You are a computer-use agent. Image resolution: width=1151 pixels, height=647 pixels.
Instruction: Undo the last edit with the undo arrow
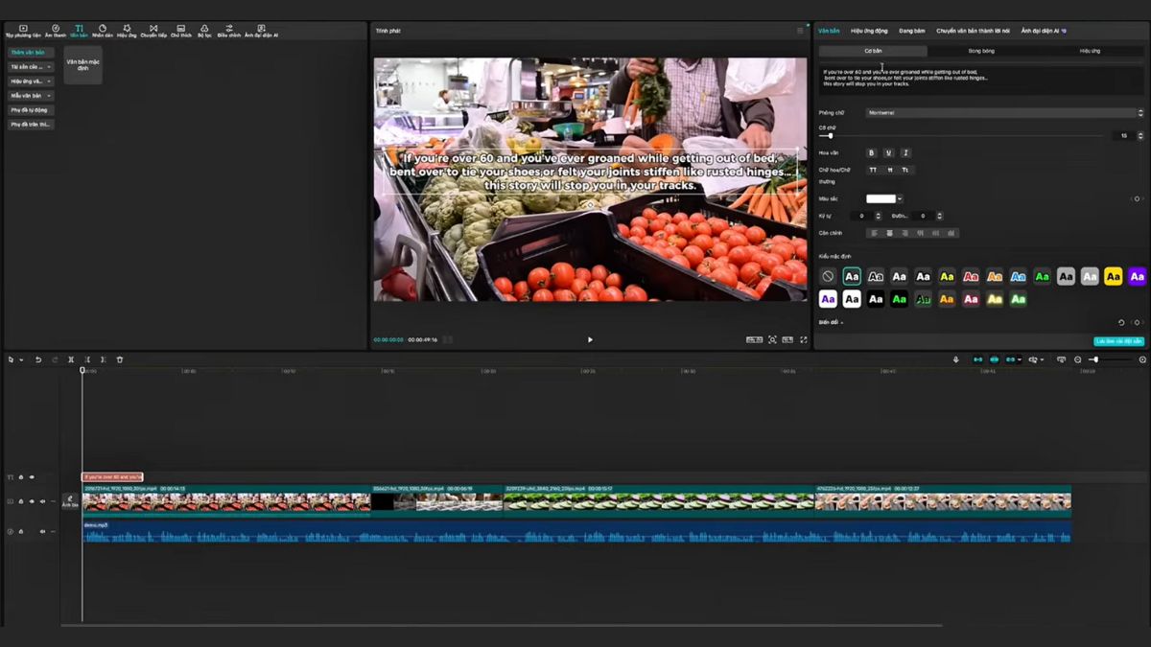pos(38,359)
